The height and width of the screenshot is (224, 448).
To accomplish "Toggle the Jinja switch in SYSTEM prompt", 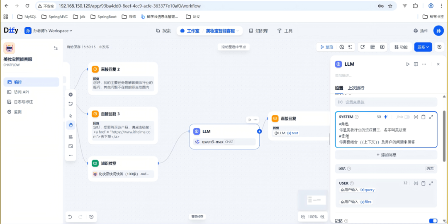I will pos(407,117).
